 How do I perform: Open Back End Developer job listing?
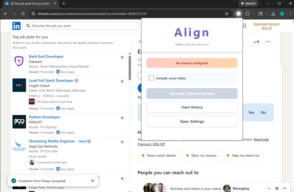coord(46,56)
